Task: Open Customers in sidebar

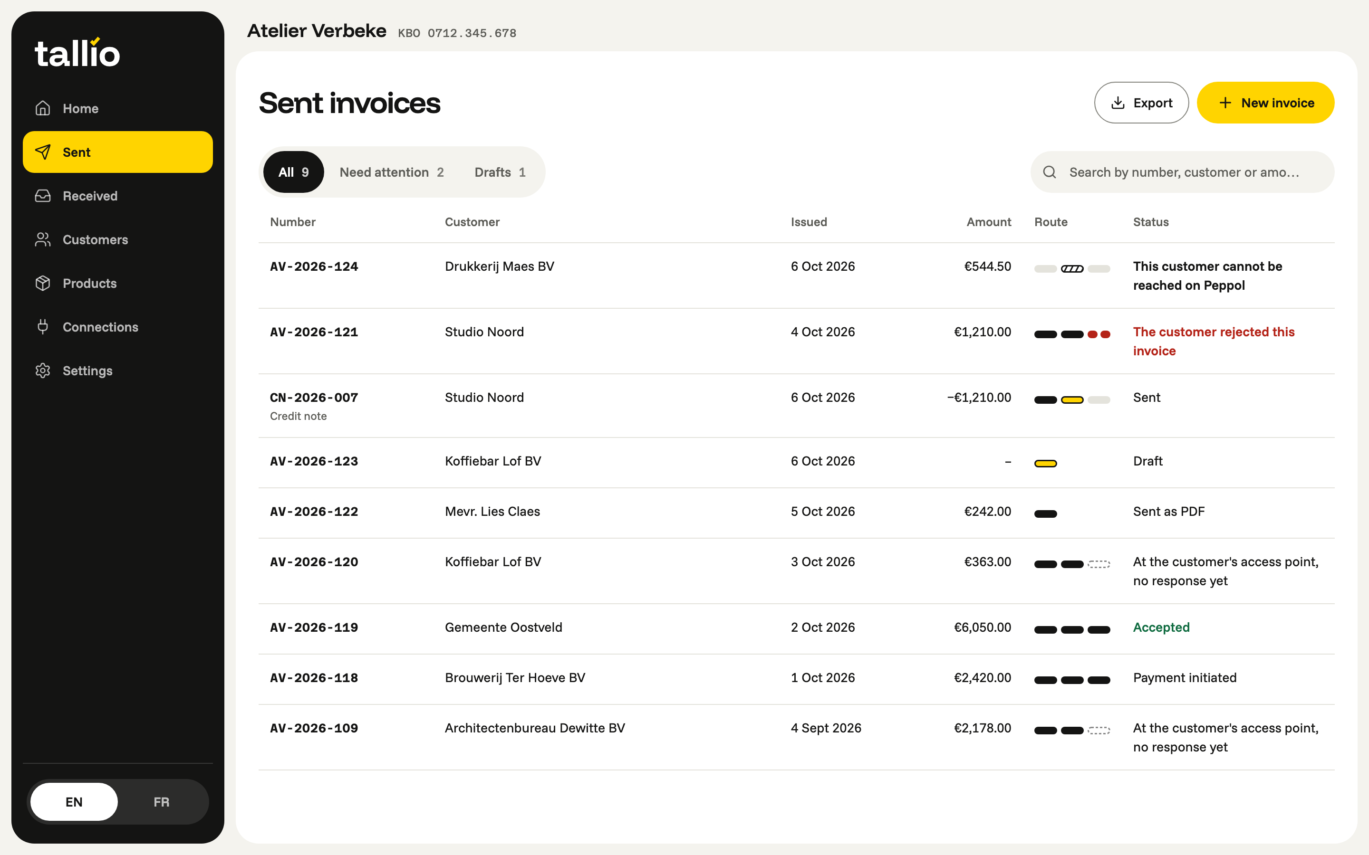Action: coord(118,240)
